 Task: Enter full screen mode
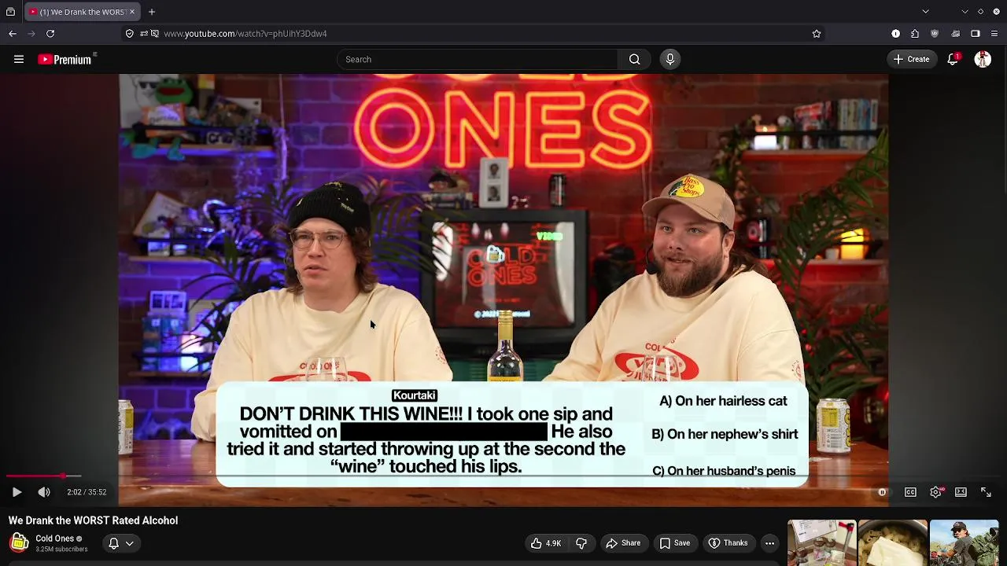coord(986,492)
